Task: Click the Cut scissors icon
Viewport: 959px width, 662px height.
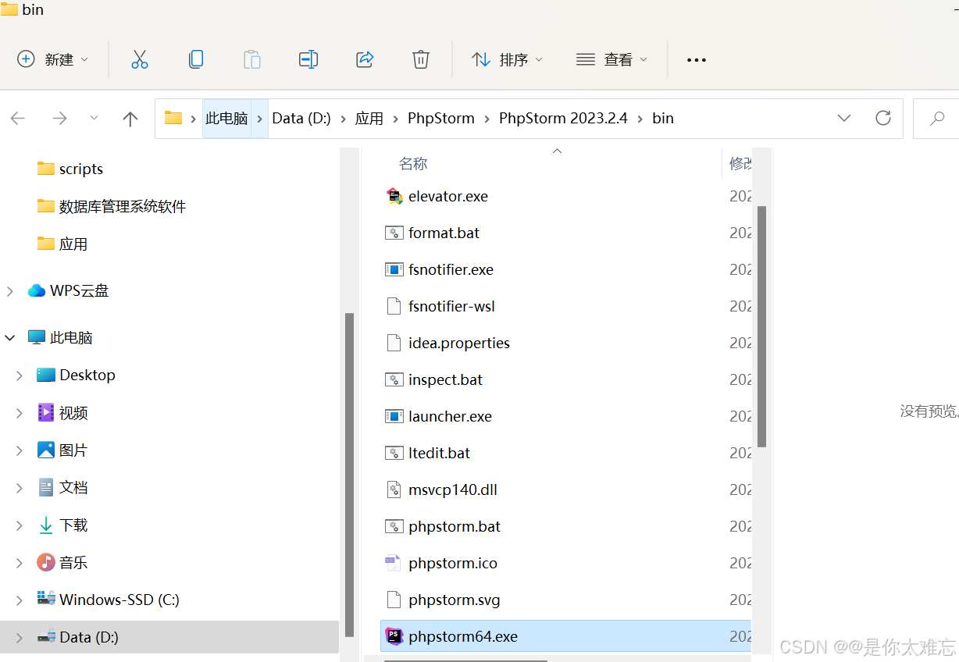Action: [x=140, y=59]
